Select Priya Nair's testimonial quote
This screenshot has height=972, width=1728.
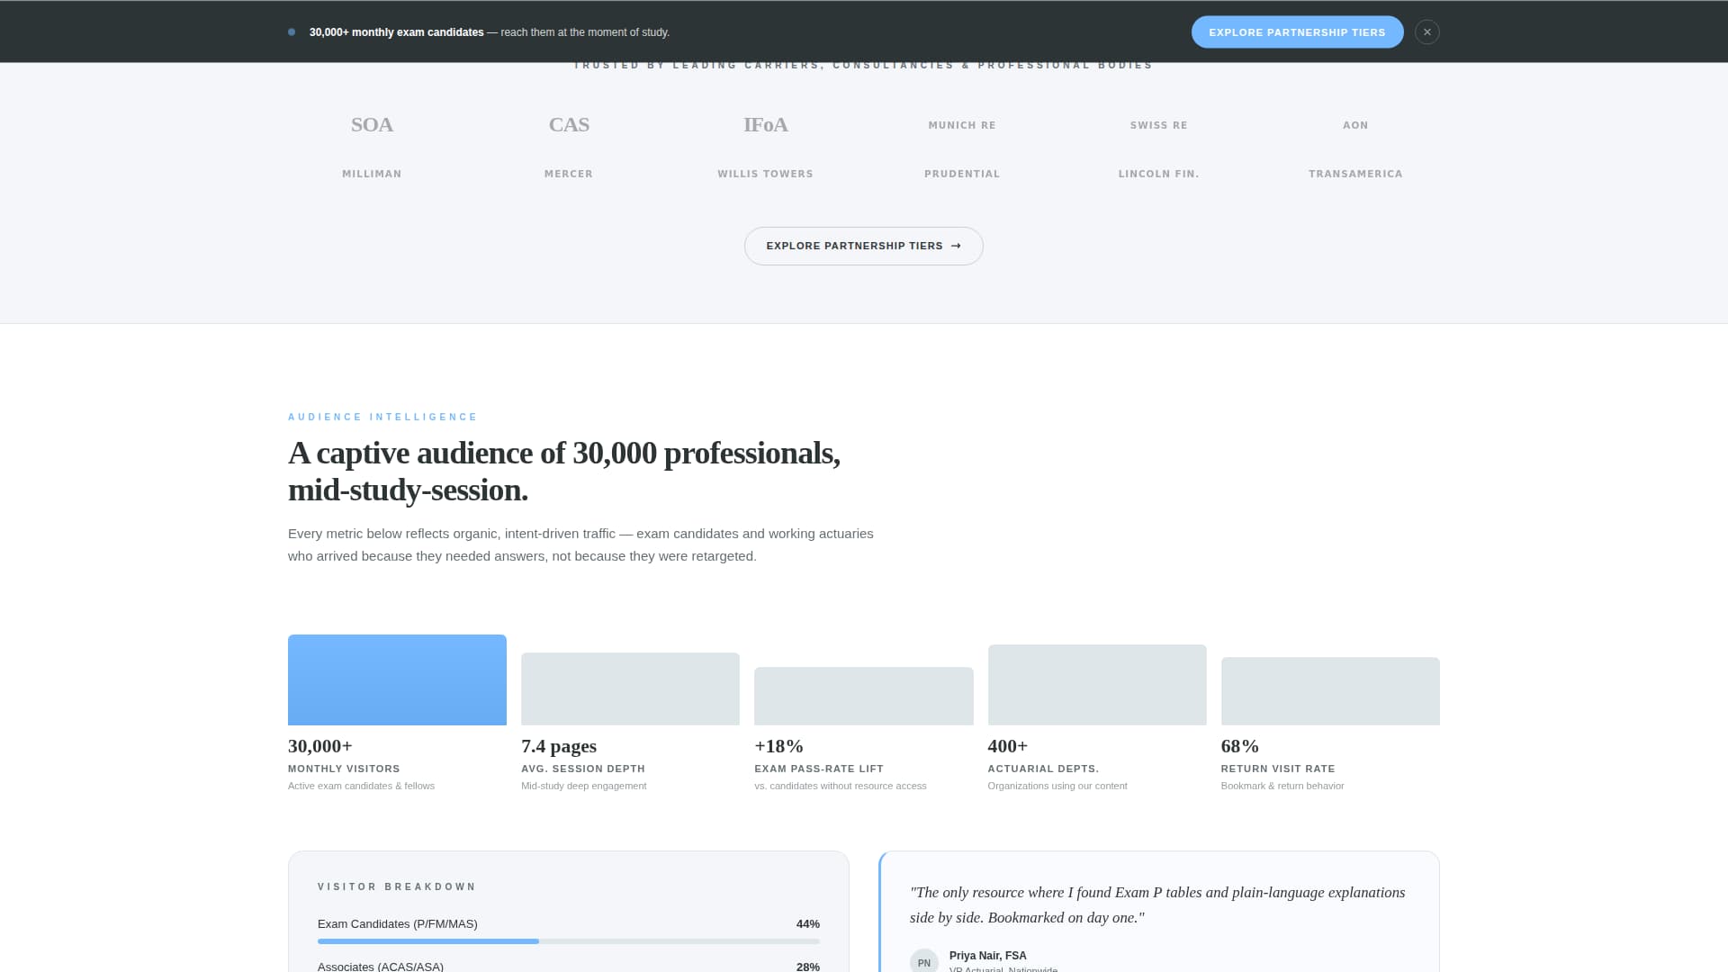[1157, 904]
